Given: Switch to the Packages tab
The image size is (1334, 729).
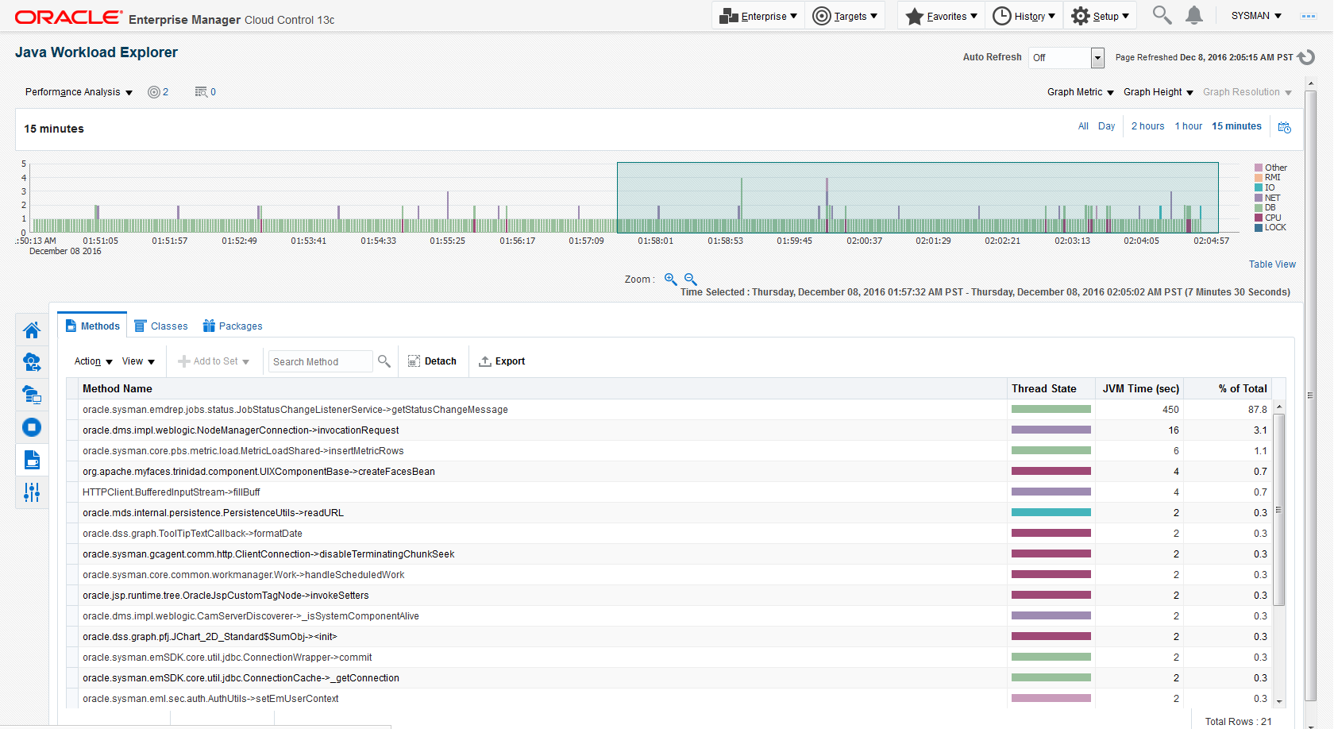Looking at the screenshot, I should [233, 326].
